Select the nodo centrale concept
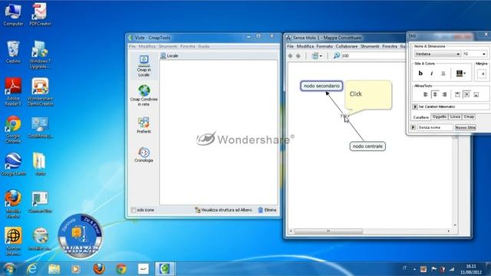Viewport: 491px width, 276px height. (367, 146)
